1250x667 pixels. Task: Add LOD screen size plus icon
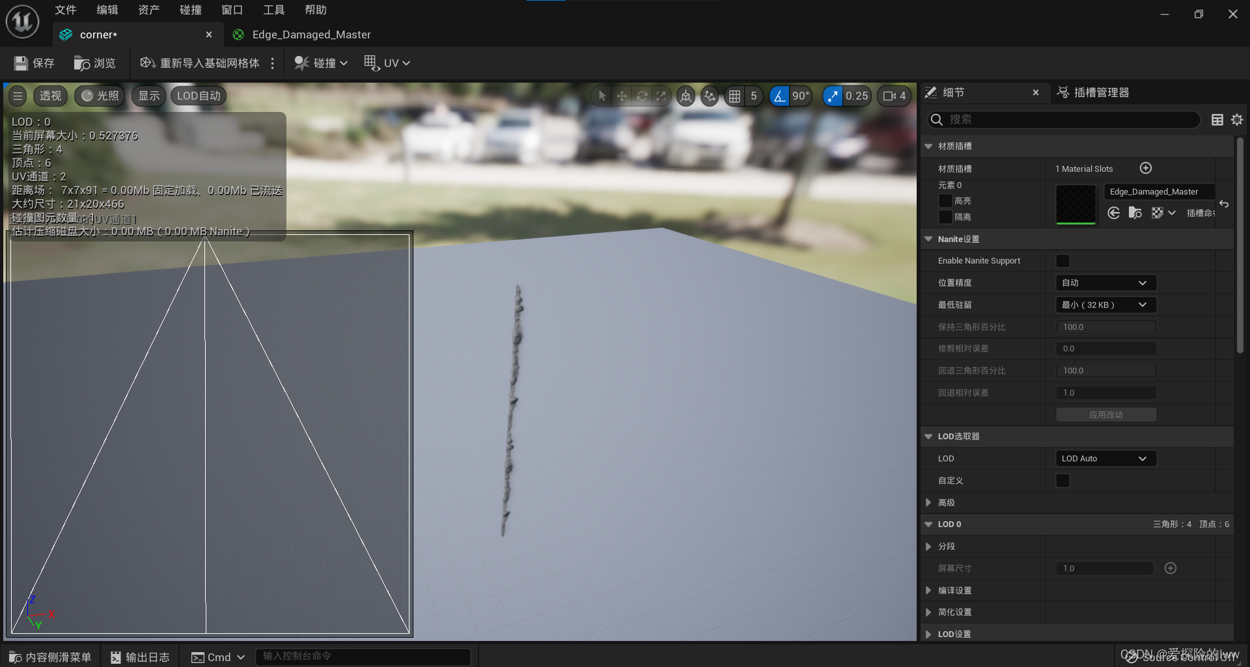pyautogui.click(x=1171, y=568)
